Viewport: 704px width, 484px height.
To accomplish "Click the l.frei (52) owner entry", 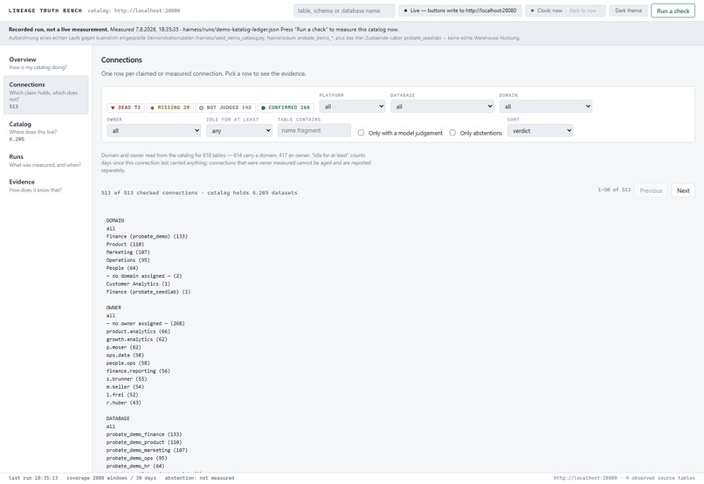I will pyautogui.click(x=122, y=395).
